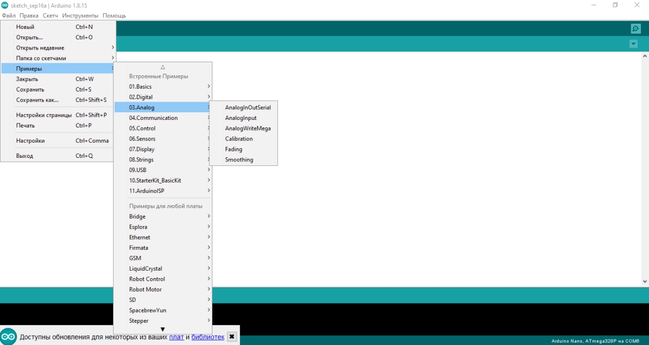
Task: Open the Serial Monitor magnifier icon
Action: pyautogui.click(x=635, y=29)
